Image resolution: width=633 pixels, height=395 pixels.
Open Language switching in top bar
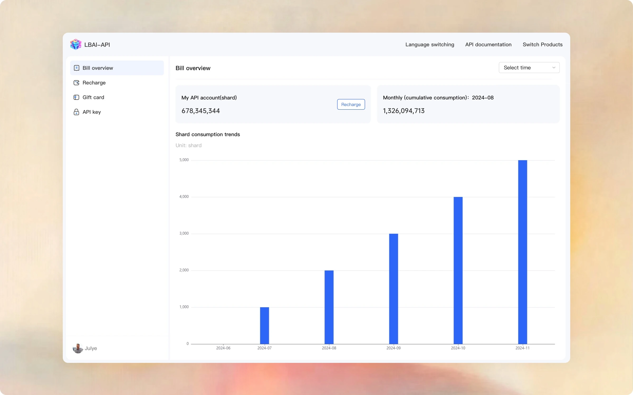point(430,45)
